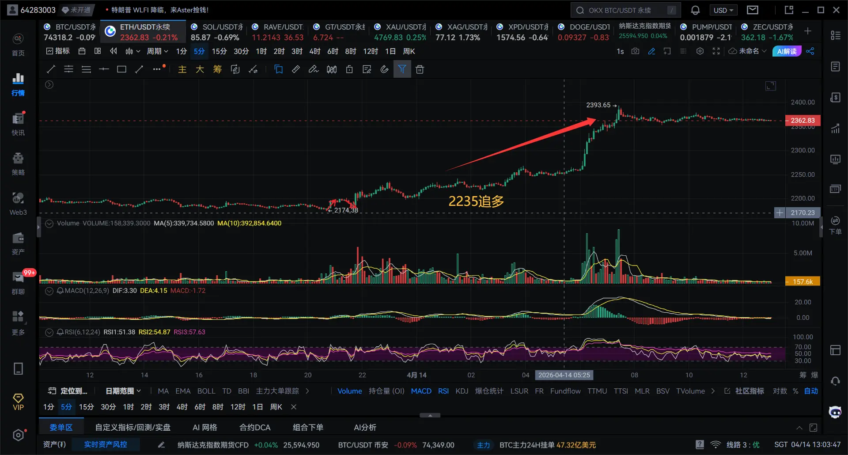Select the rectangle drawing tool
848x455 pixels.
coord(121,69)
